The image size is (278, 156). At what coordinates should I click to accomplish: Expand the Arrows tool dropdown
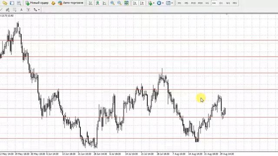(x=39, y=10)
